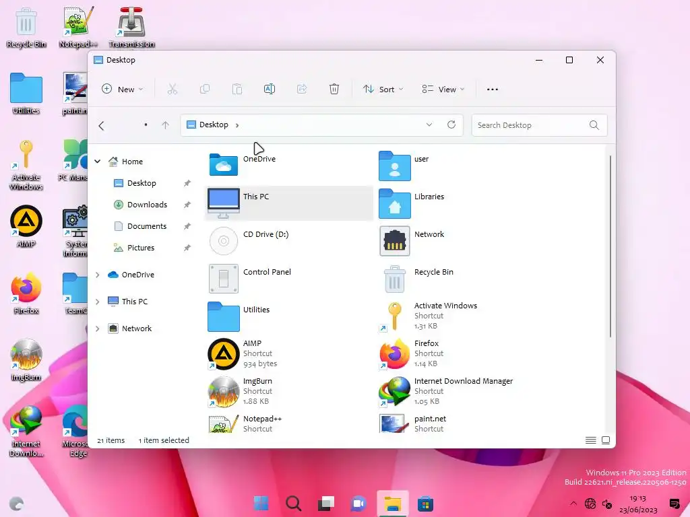Unpin Documents using its pin icon
Image resolution: width=690 pixels, height=517 pixels.
coord(187,226)
